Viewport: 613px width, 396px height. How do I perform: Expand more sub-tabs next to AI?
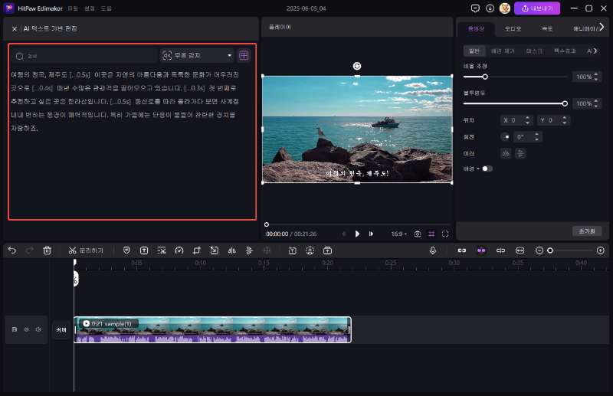coord(595,51)
